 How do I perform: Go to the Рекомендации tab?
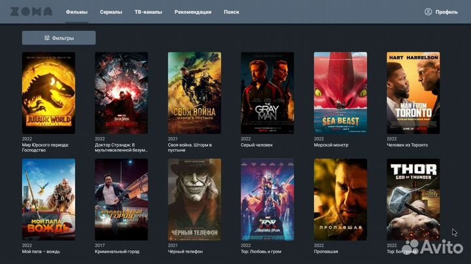(193, 12)
